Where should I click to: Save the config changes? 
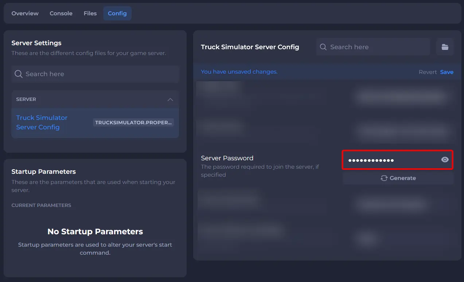447,72
